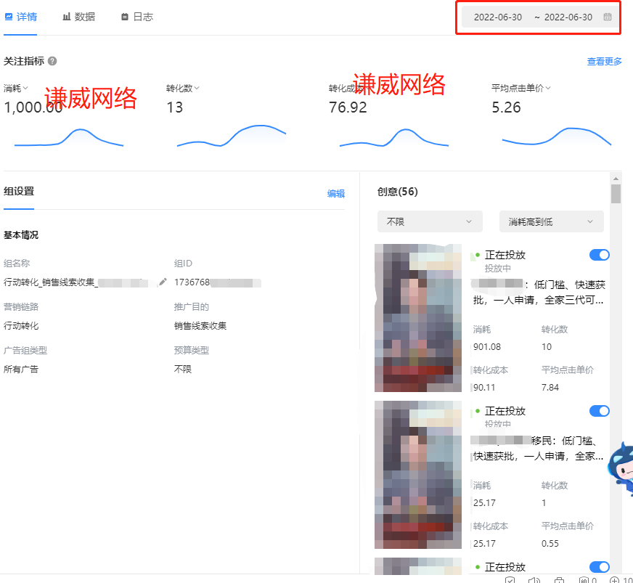Click the pencil icon next to the group name
633x583 pixels.
[x=163, y=282]
